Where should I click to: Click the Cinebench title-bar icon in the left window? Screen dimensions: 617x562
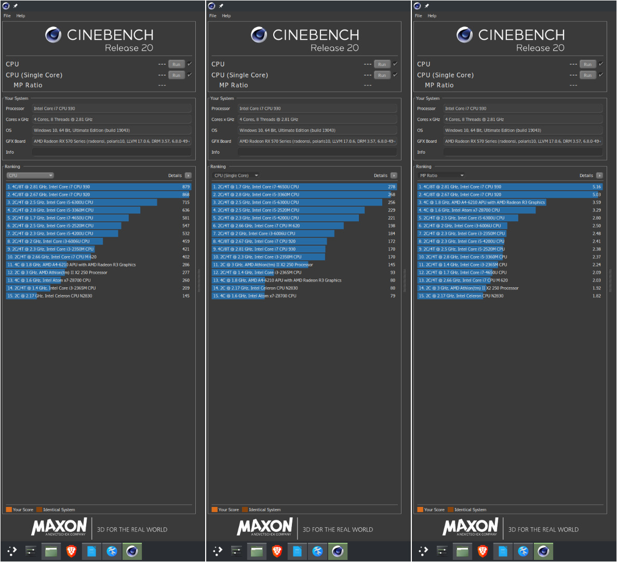(6, 6)
